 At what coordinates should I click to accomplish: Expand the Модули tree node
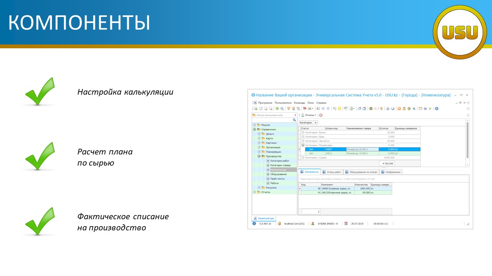pyautogui.click(x=254, y=125)
